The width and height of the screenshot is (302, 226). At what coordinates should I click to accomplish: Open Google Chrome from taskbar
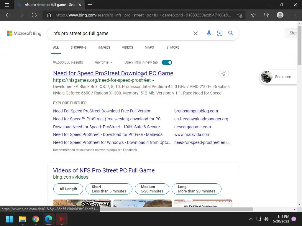tap(36, 219)
